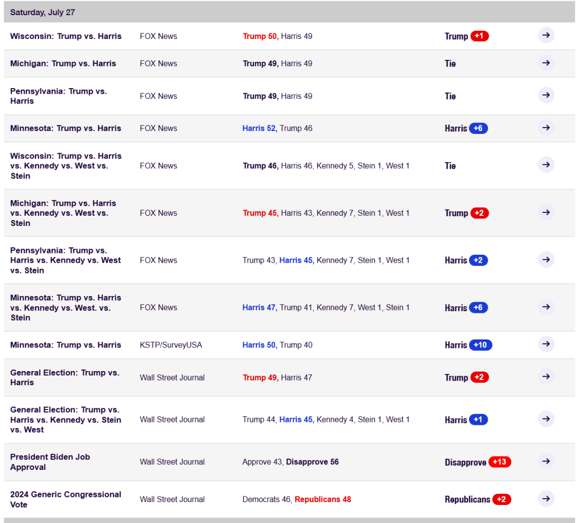This screenshot has width=578, height=523.
Task: Click the 'Harris +1' spread badge
Action: pyautogui.click(x=466, y=420)
